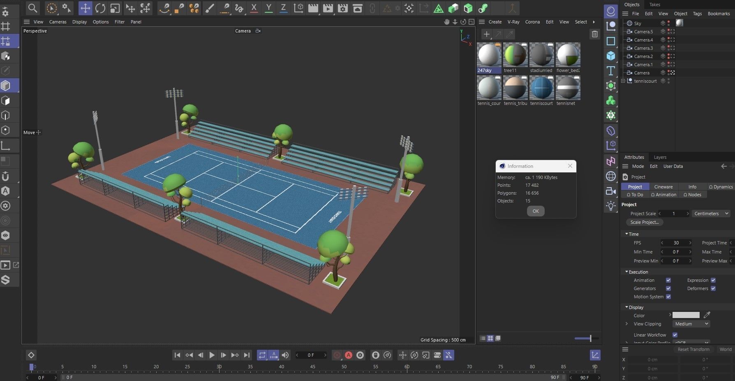Play the animation forward
Screen dimensions: 735x381
[212, 355]
